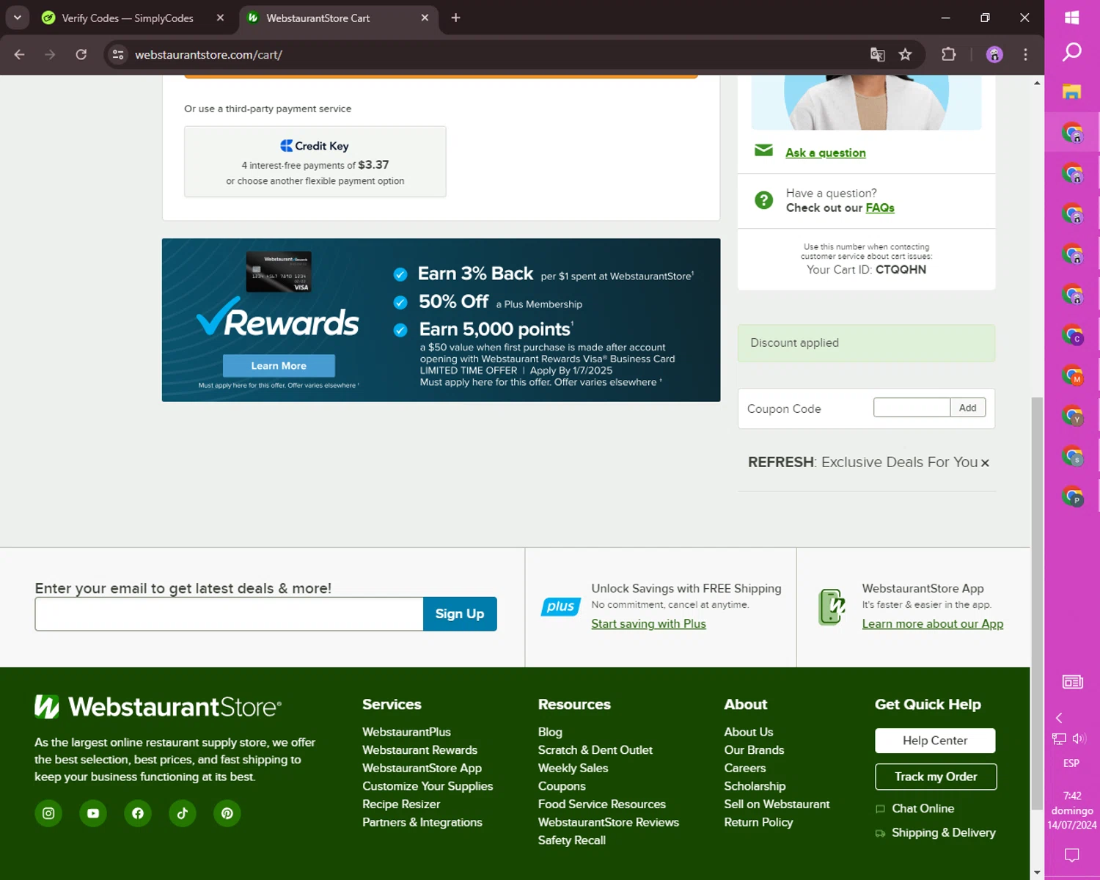Click the Track my Order button
Screen dimensions: 1100x880
point(936,777)
